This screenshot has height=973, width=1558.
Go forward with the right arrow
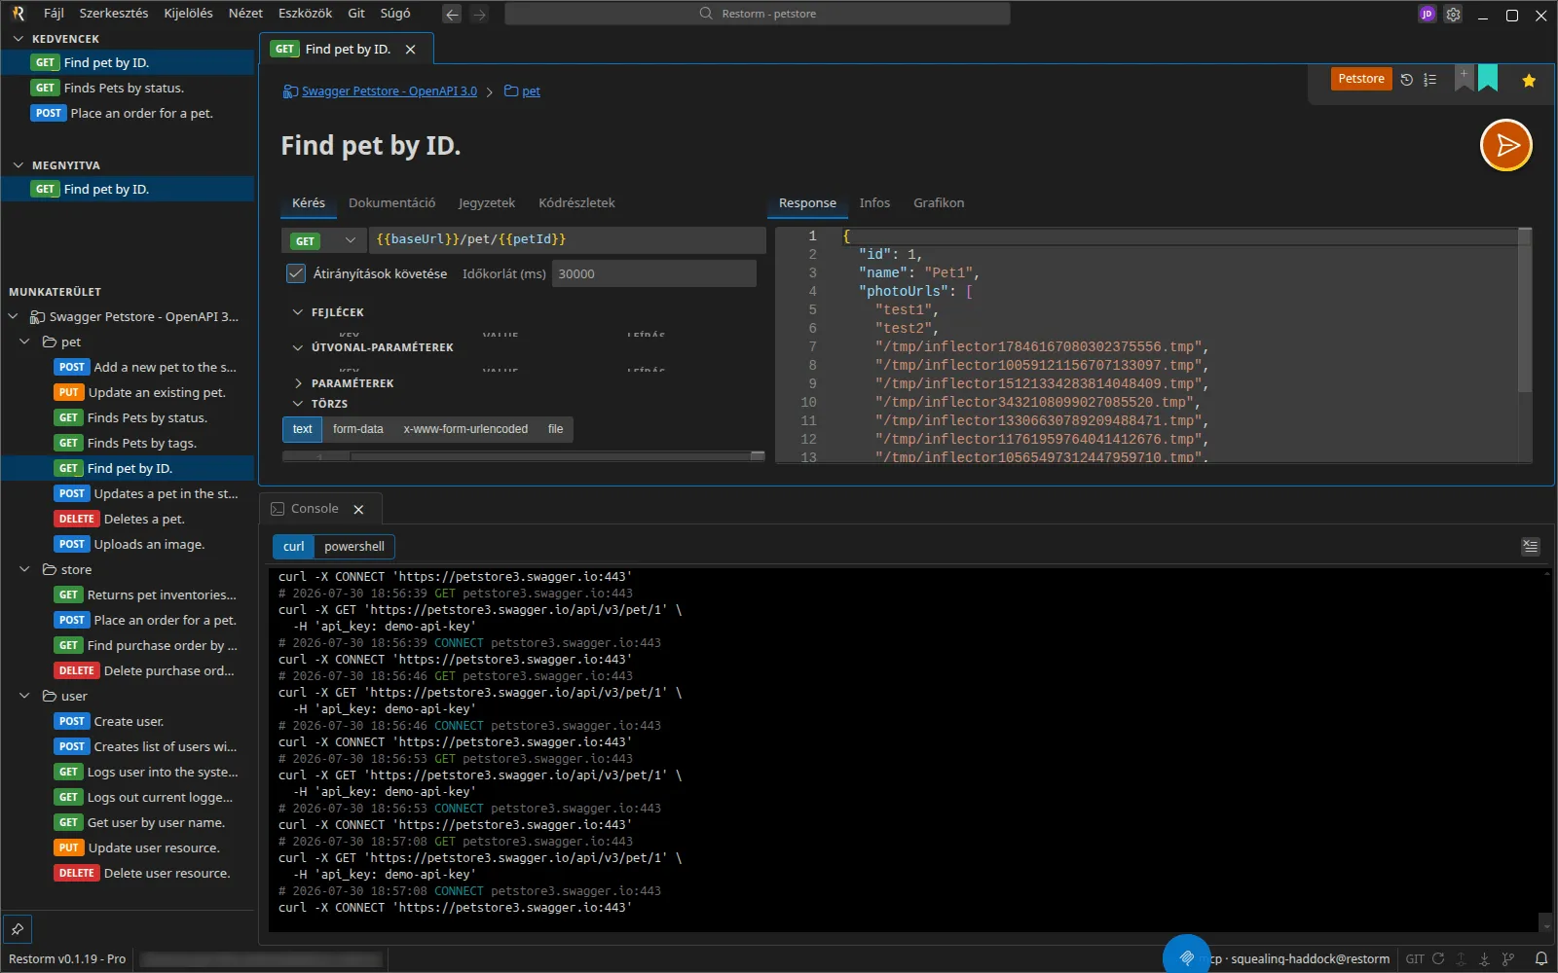click(x=478, y=14)
